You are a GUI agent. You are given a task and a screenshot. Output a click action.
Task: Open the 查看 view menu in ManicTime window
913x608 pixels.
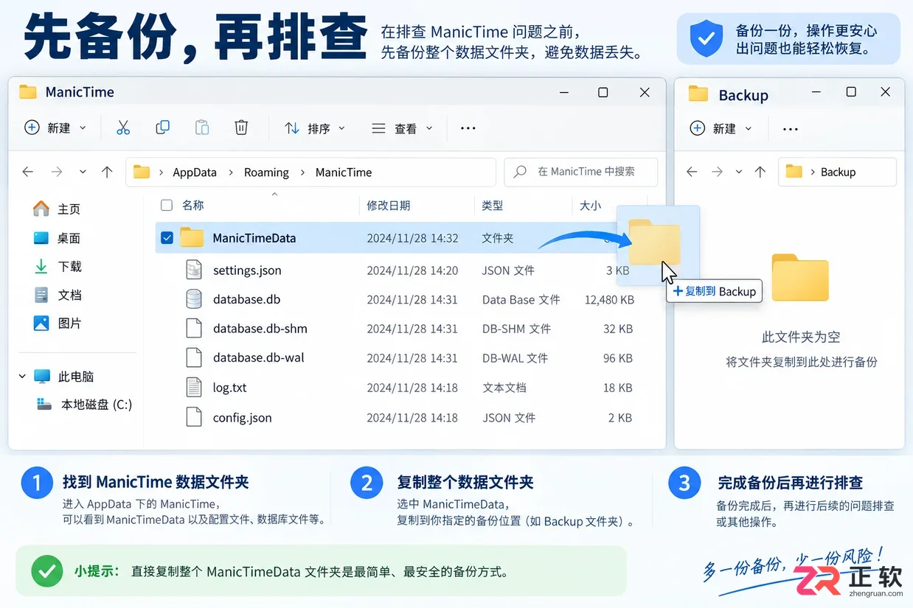[x=402, y=128]
